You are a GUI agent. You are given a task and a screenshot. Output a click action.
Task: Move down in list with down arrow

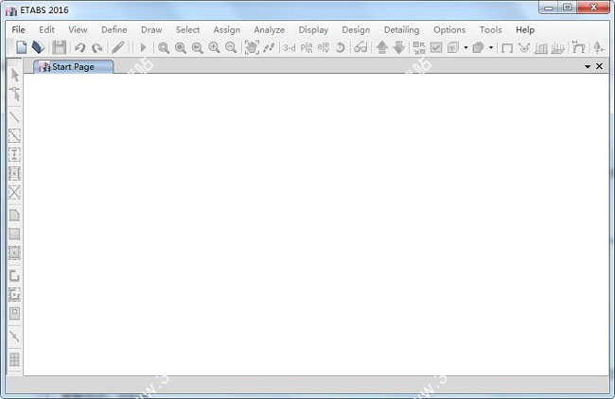tap(399, 47)
